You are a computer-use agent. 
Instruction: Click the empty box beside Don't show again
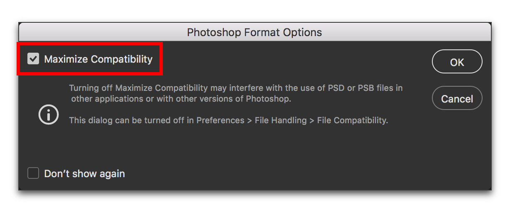(33, 173)
